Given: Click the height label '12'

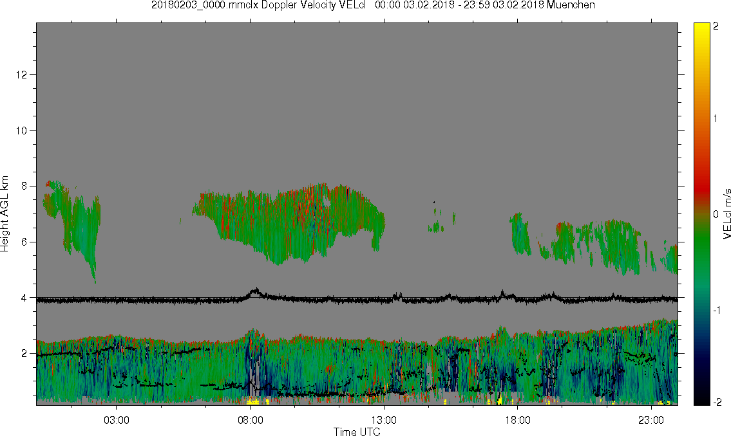Looking at the screenshot, I should pos(21,75).
